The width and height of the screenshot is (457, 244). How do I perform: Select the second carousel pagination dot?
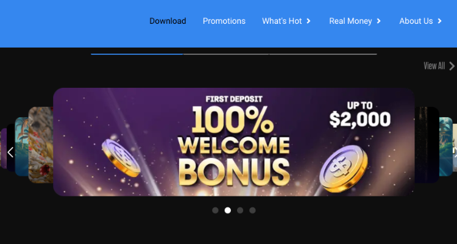pyautogui.click(x=228, y=210)
